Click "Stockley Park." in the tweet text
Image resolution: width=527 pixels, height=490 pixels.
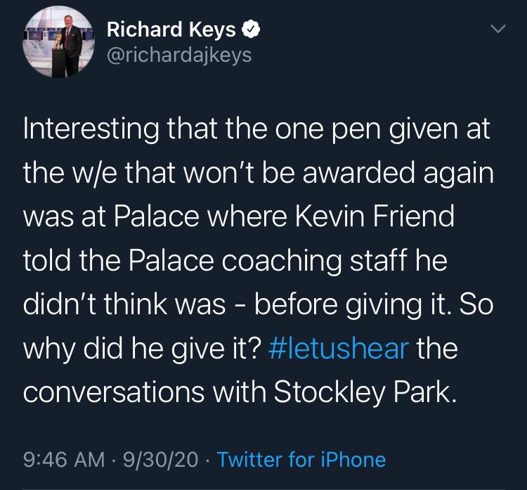tap(365, 392)
